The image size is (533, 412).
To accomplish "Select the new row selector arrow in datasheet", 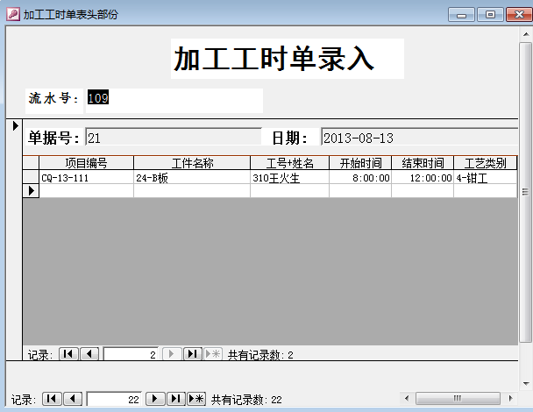I will 31,191.
